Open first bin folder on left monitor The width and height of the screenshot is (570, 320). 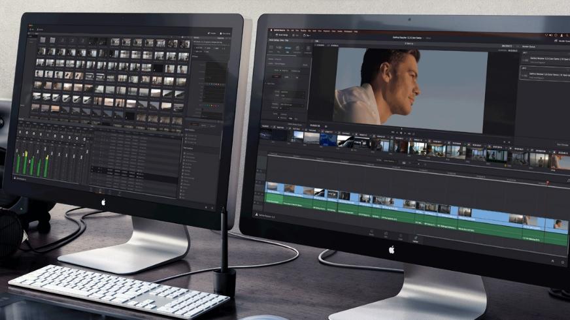(43, 39)
